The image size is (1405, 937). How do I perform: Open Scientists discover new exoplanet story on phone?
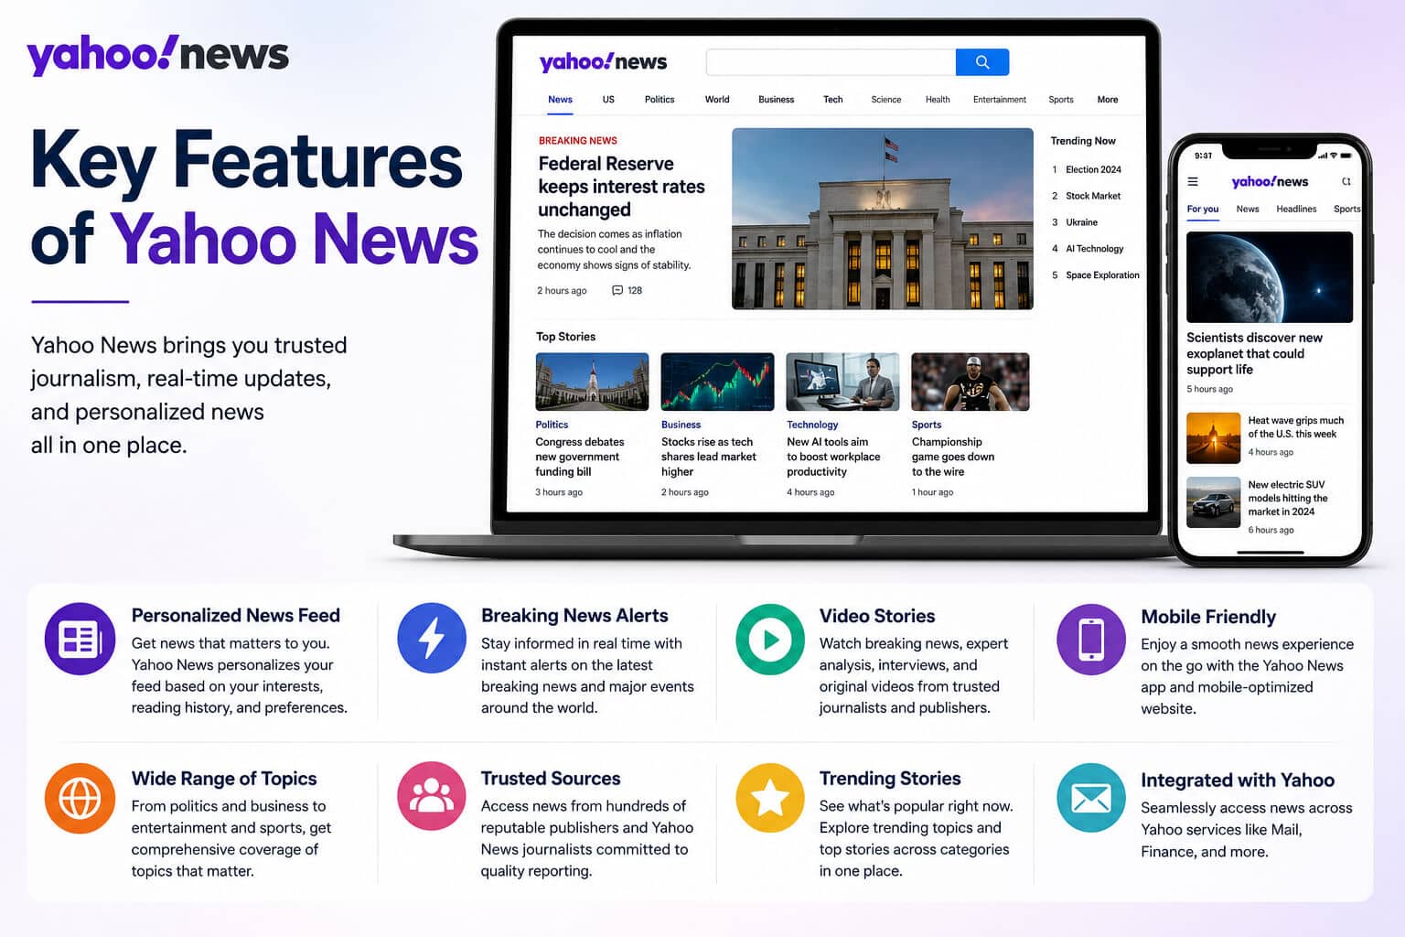point(1254,353)
